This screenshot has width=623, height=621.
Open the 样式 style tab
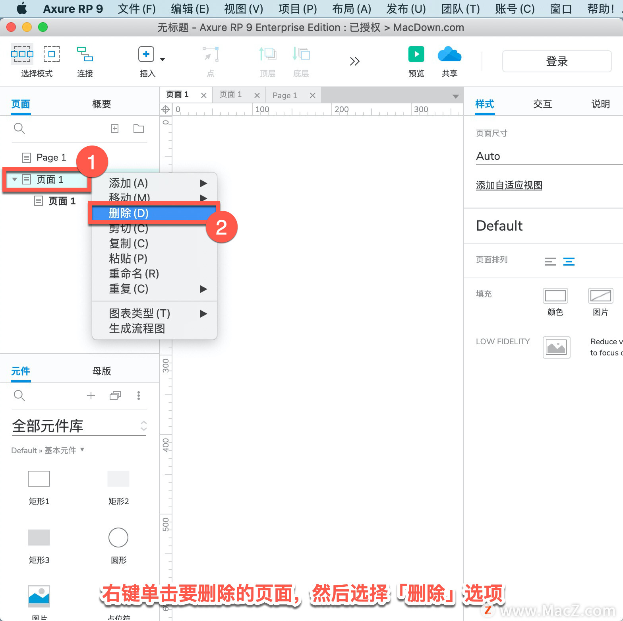tap(485, 104)
